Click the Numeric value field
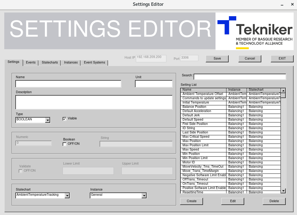Viewport: 297px width, 215px height. pos(34,143)
